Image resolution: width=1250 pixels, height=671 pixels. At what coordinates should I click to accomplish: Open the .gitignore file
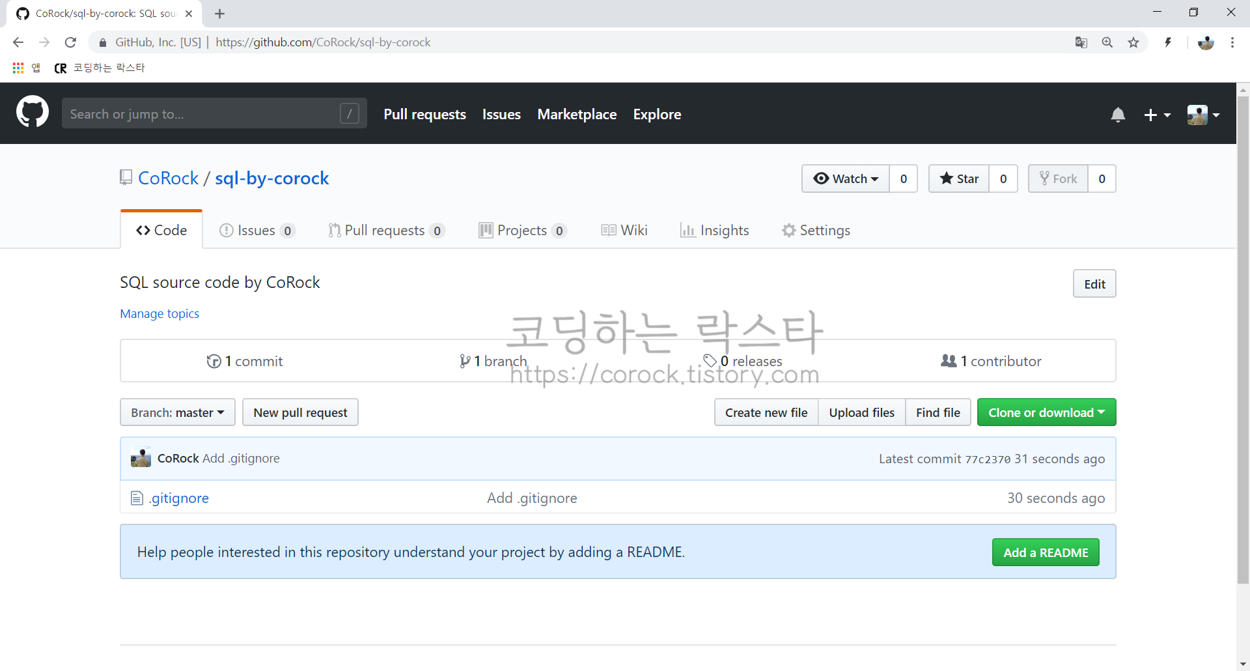[x=179, y=498]
